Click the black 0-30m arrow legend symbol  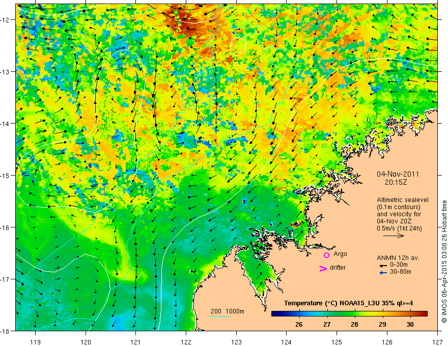tap(383, 265)
